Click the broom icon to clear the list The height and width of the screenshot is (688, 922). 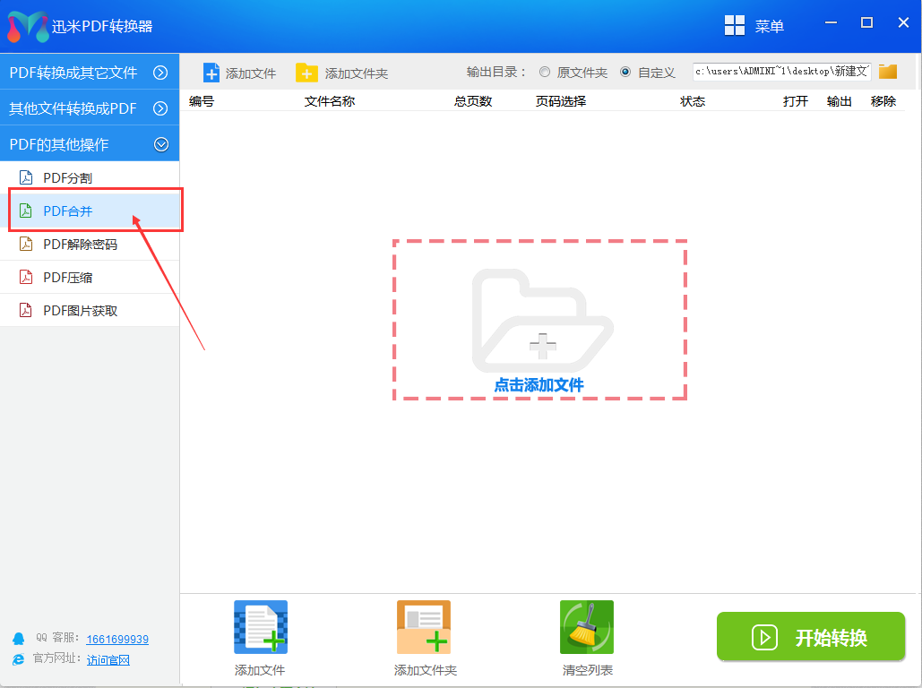(587, 626)
